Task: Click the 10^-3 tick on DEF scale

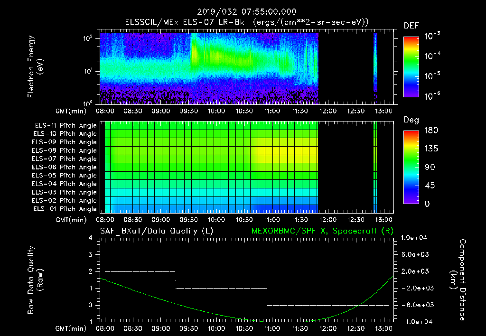Action: 432,36
